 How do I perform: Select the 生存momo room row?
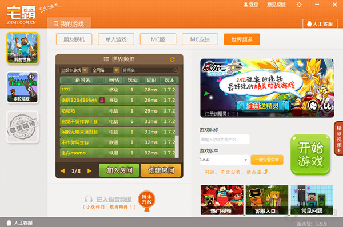click(x=118, y=153)
